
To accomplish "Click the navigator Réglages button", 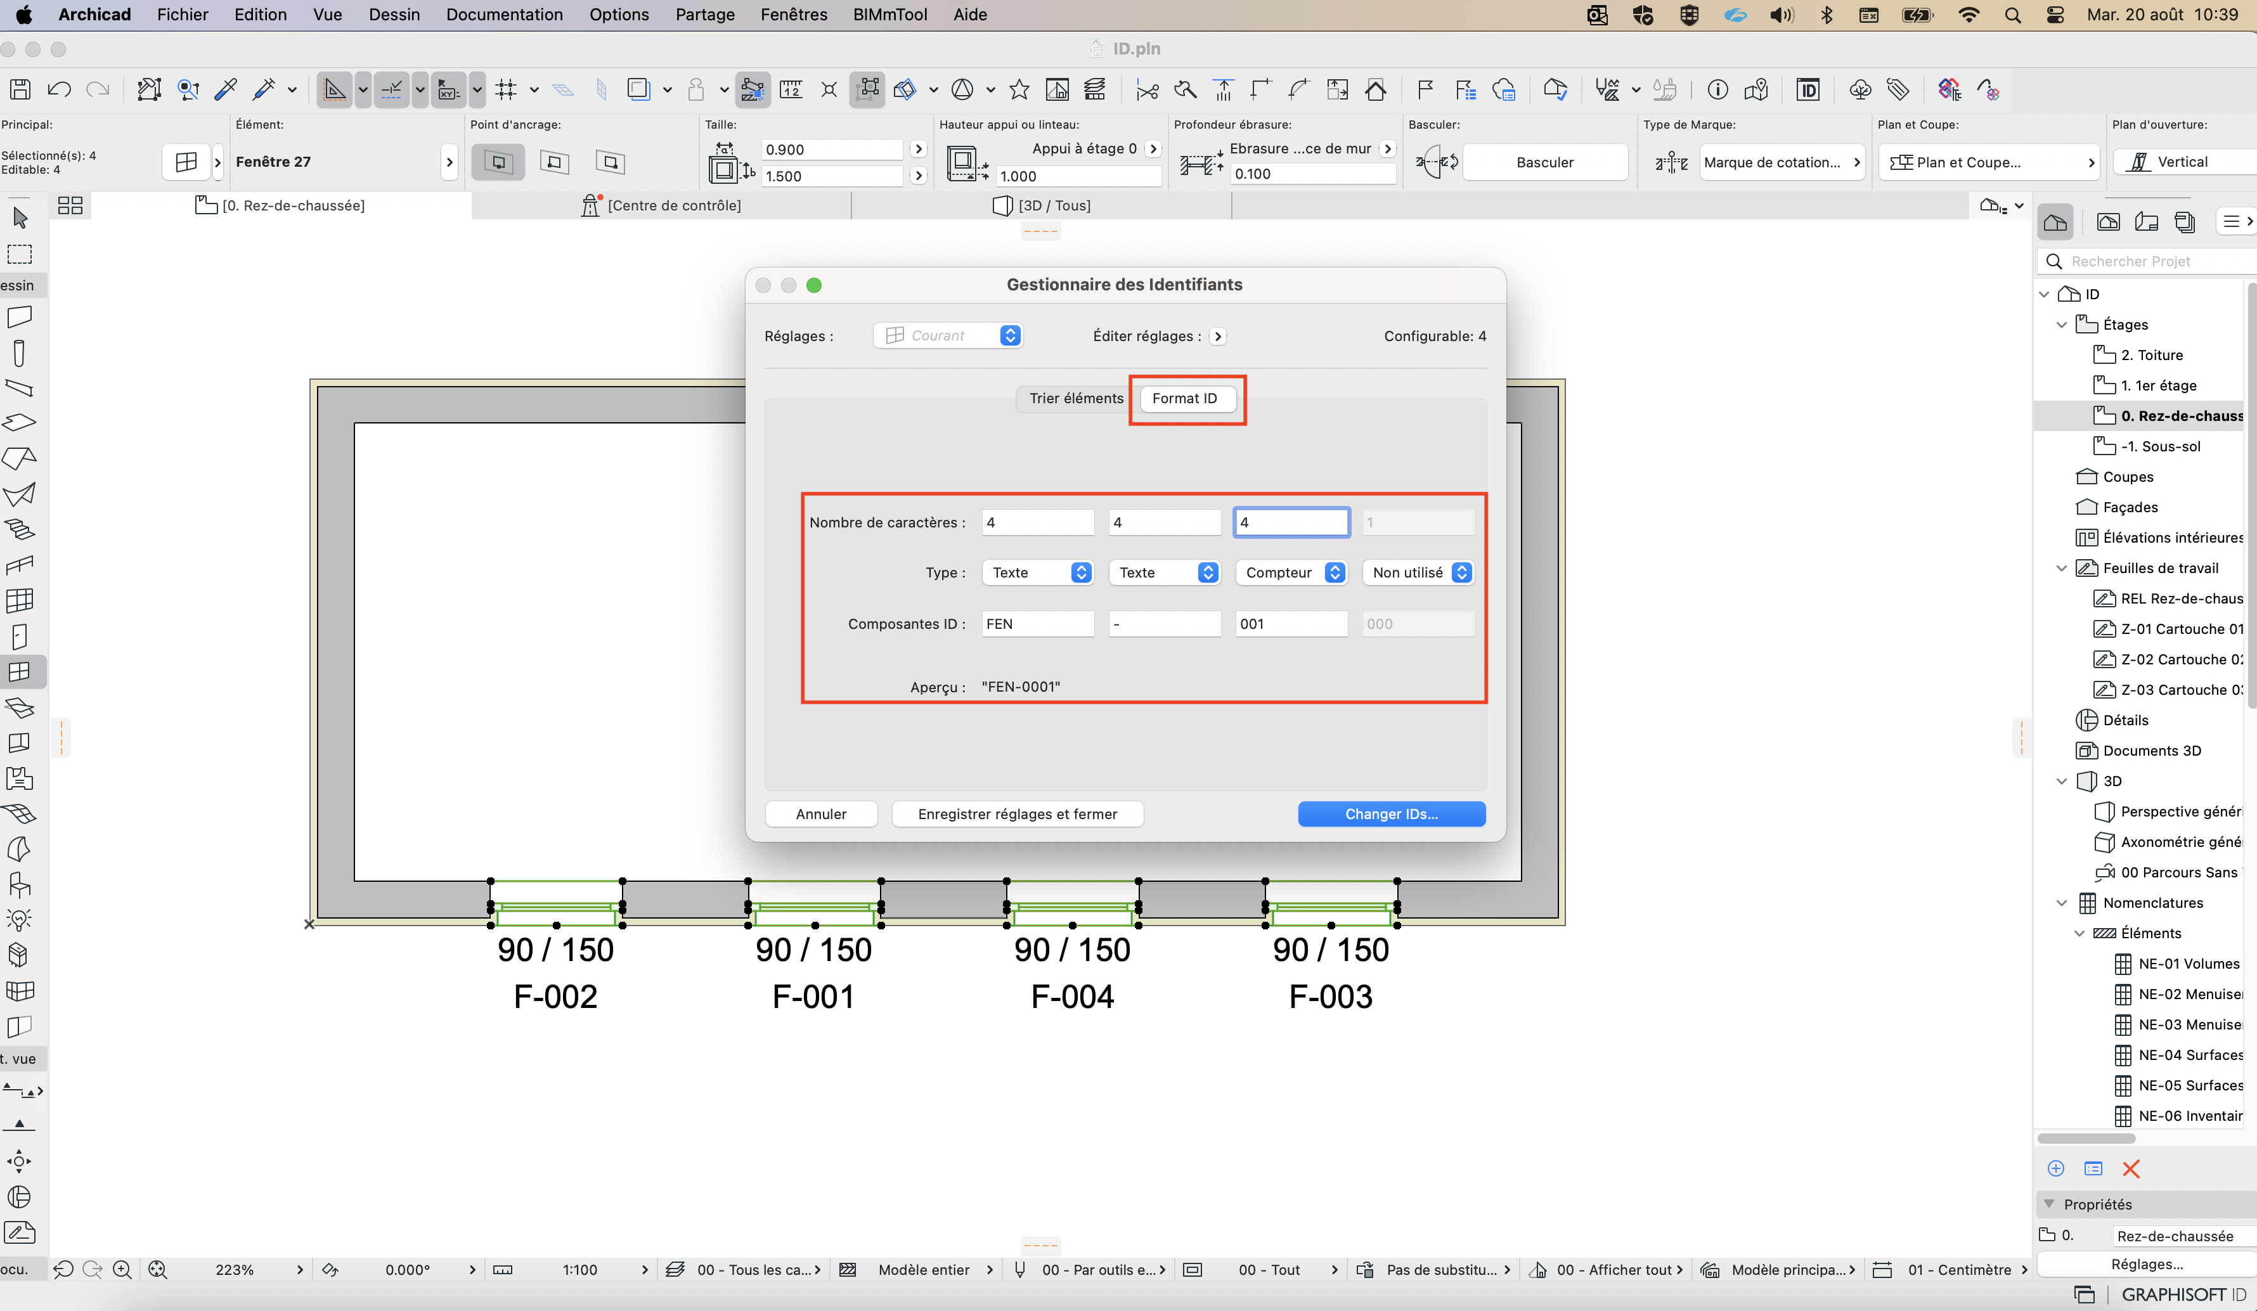I will pos(2147,1263).
